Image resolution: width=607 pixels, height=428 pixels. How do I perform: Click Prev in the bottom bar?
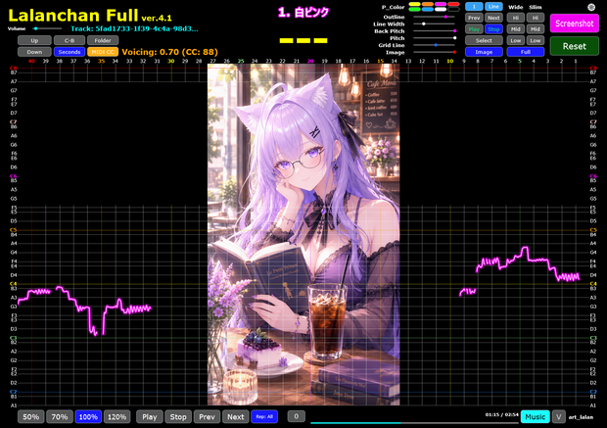(207, 417)
